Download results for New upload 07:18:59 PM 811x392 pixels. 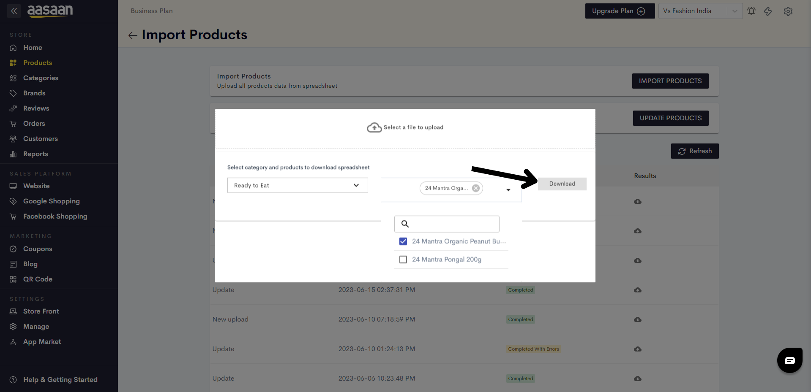[x=638, y=320]
